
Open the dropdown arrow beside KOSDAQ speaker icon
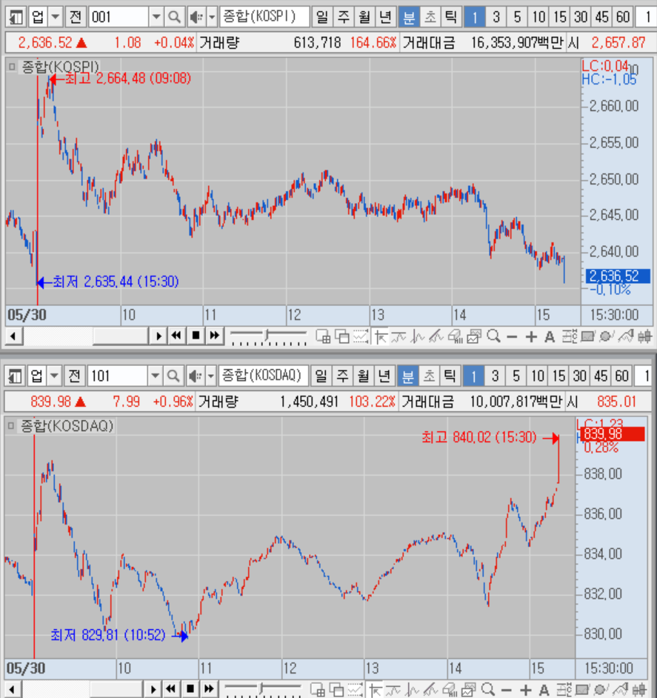(x=211, y=376)
